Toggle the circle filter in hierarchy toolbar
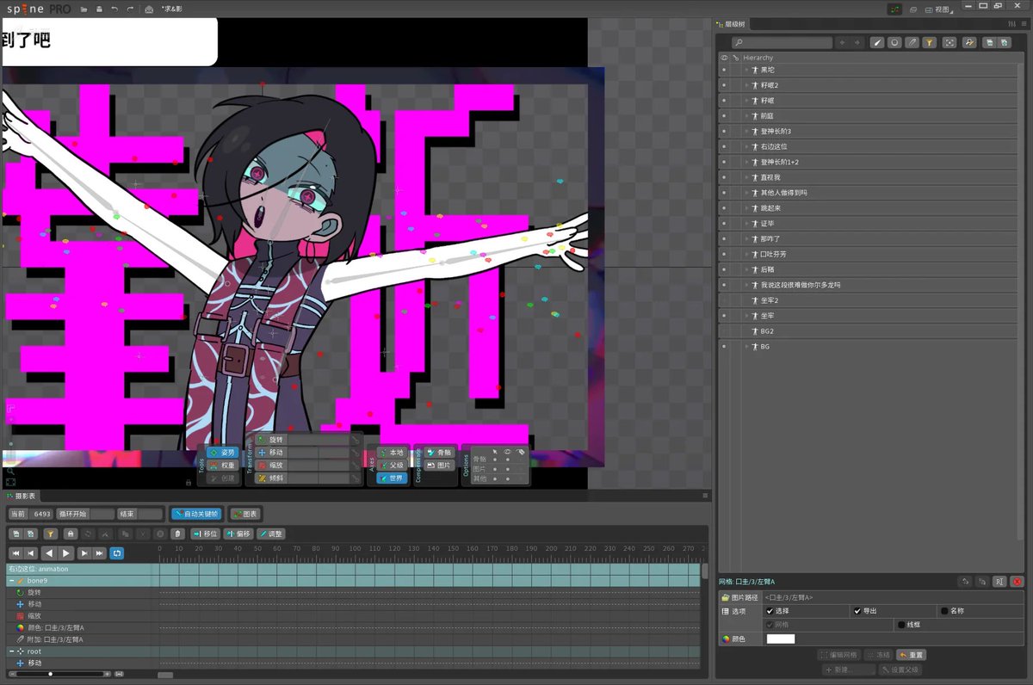Screen dimensions: 1033x685 tap(894, 42)
